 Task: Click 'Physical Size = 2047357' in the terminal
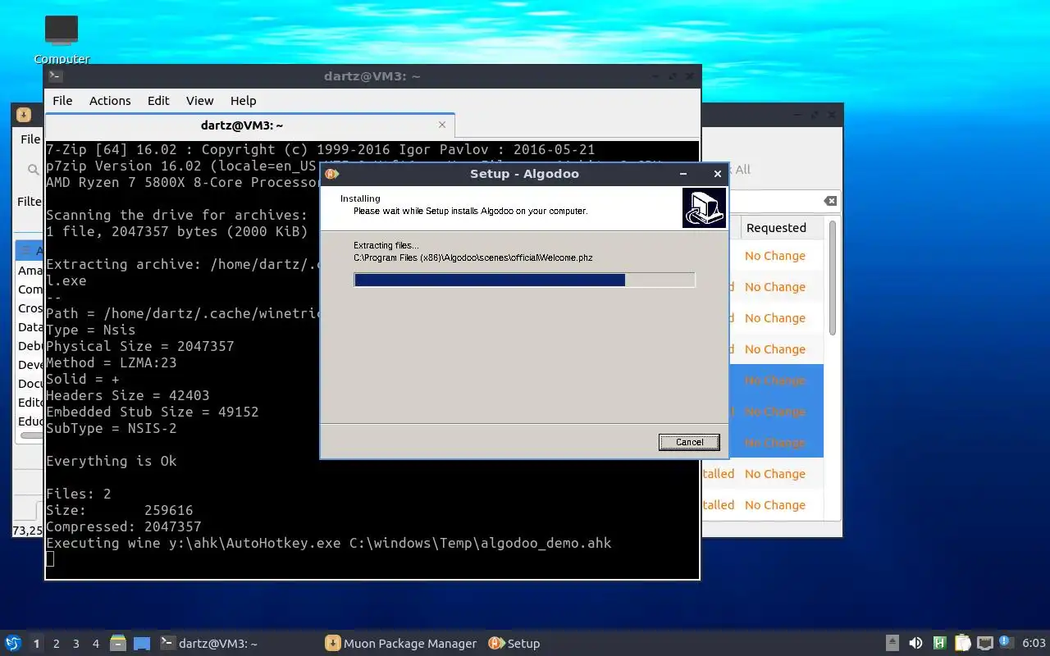[139, 346]
